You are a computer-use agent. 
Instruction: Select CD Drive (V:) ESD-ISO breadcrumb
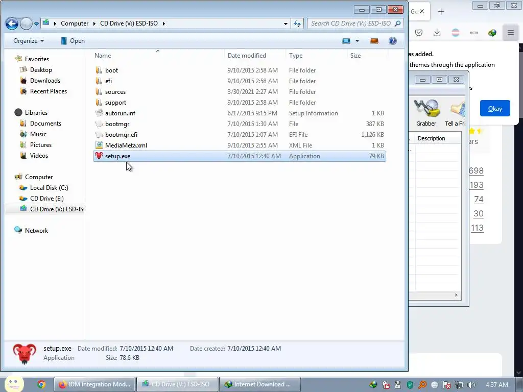(129, 23)
